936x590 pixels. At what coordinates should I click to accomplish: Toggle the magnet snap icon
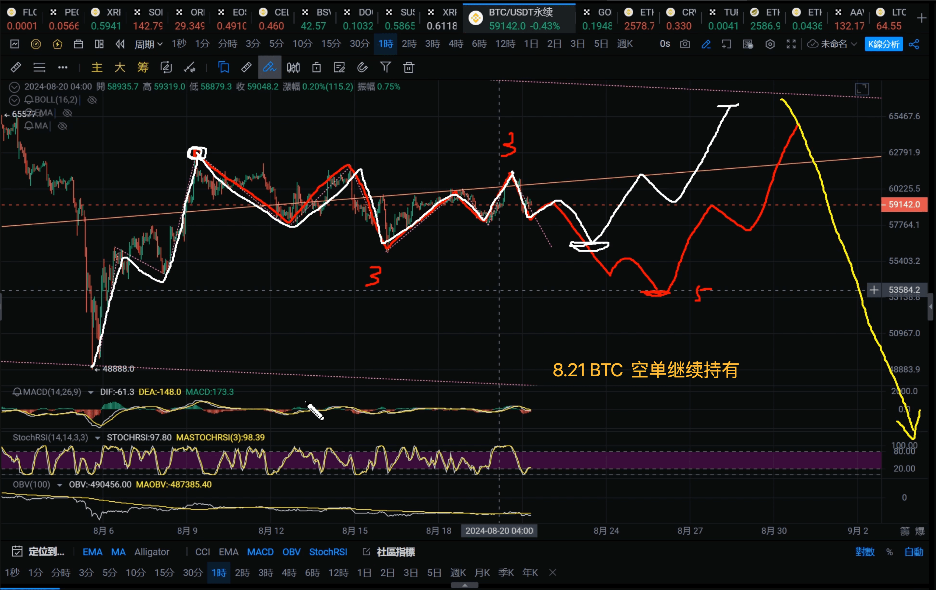click(x=362, y=68)
